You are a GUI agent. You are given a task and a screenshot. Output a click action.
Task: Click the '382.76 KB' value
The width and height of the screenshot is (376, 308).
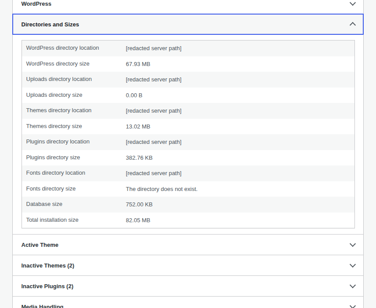click(x=139, y=158)
